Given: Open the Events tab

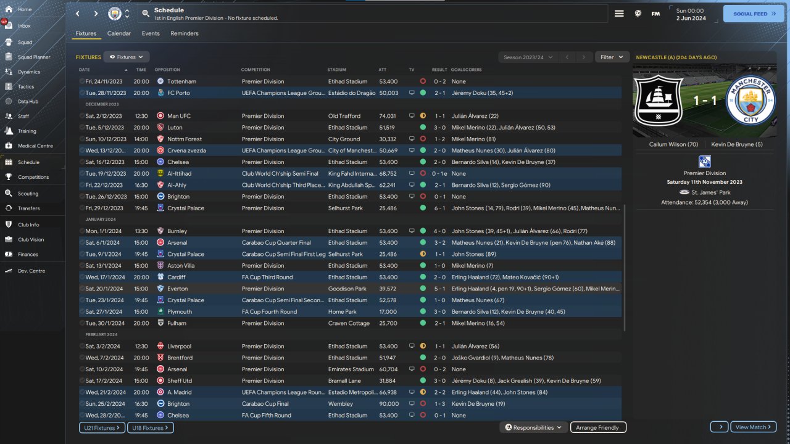Looking at the screenshot, I should [x=151, y=34].
